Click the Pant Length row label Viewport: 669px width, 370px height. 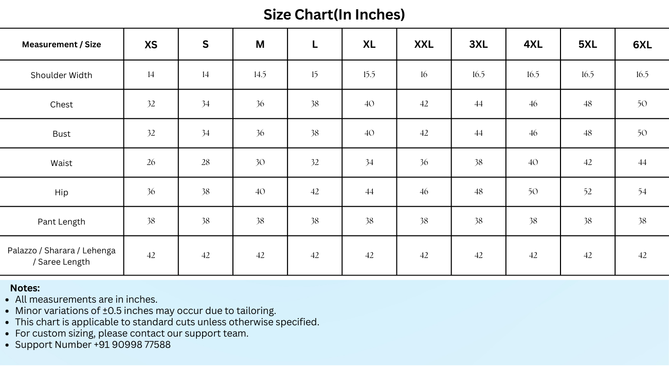coord(61,221)
